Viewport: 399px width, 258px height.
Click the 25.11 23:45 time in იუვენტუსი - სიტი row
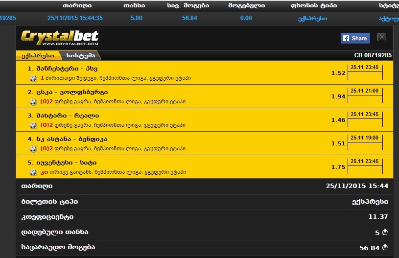(x=364, y=162)
